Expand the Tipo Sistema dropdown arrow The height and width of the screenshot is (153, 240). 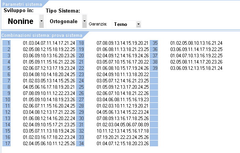[84, 21]
